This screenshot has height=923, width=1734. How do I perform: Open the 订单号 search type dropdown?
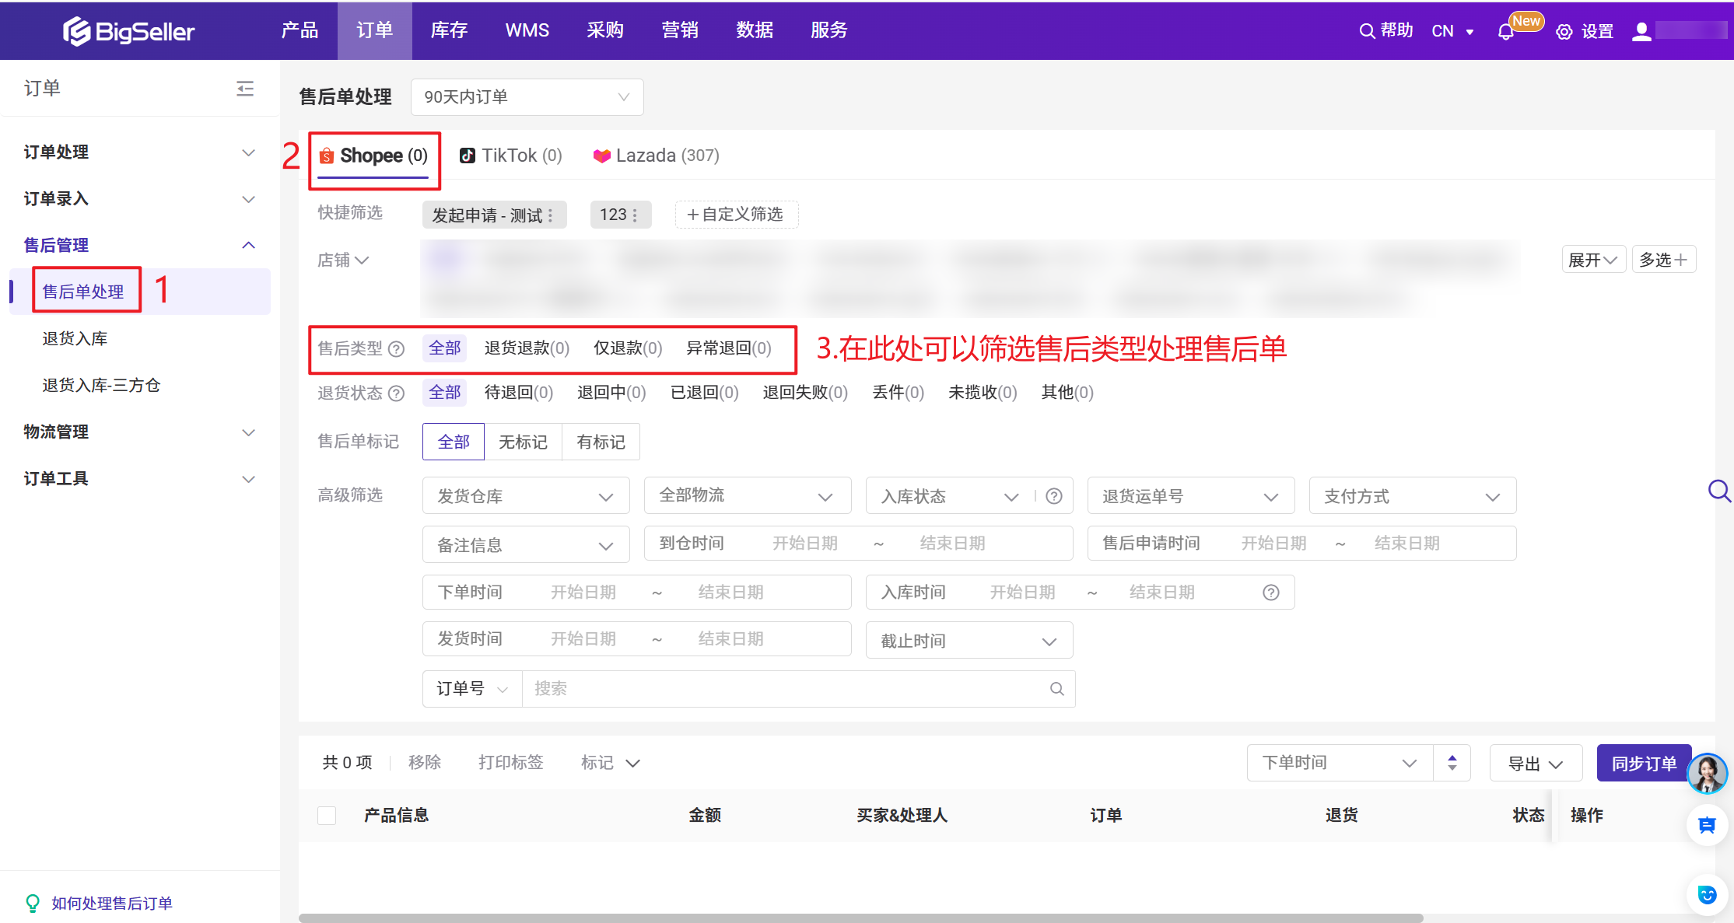pyautogui.click(x=472, y=689)
